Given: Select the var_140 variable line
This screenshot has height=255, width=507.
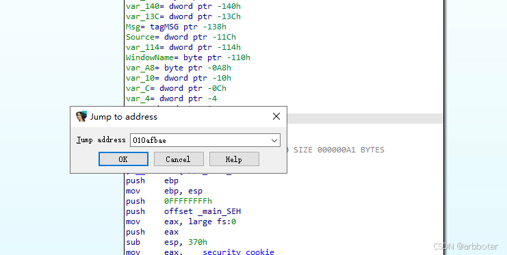Looking at the screenshot, I should 183,6.
